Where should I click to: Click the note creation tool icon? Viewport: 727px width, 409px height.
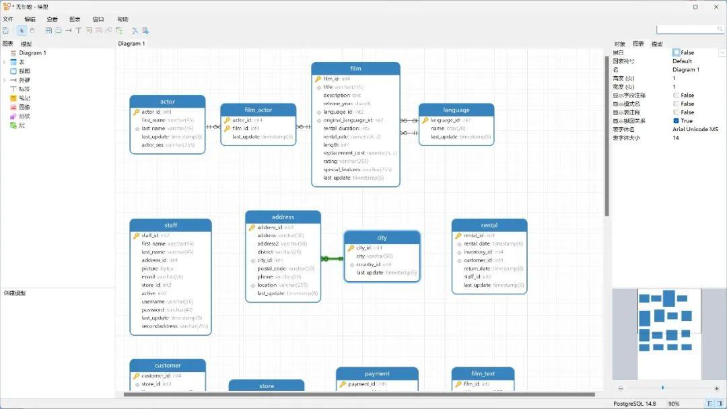(x=88, y=31)
